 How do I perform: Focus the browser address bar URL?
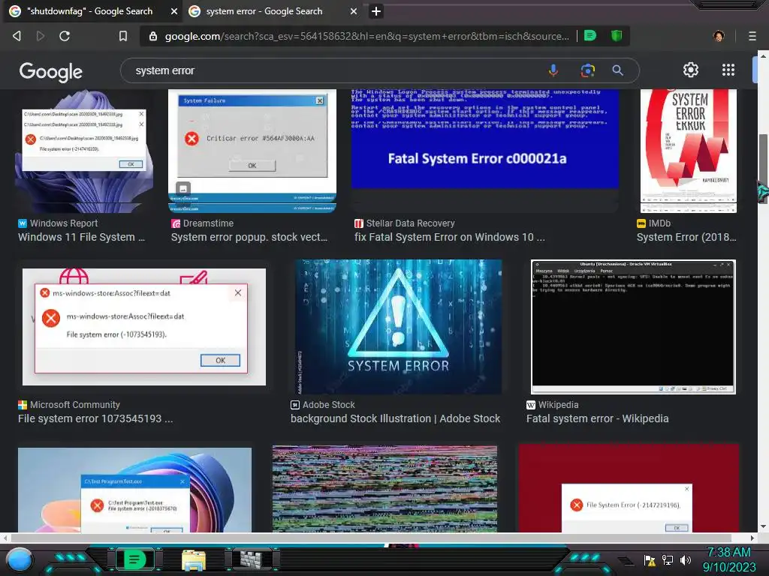366,36
